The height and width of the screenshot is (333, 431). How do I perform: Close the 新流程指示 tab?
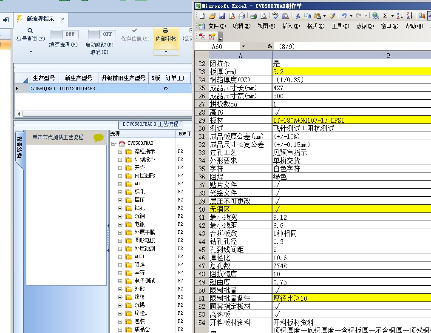[62, 19]
